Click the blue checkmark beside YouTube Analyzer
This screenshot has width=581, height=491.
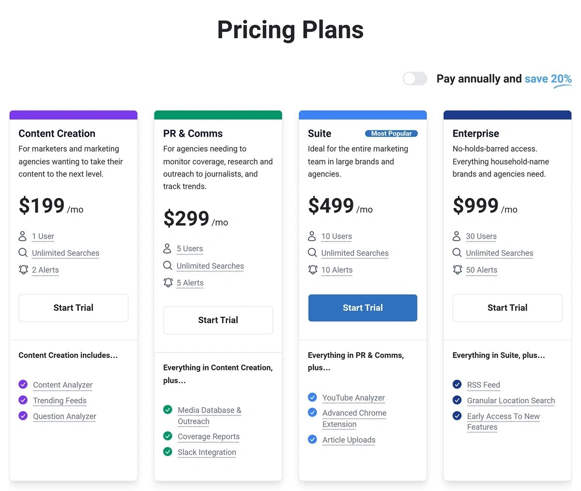[x=312, y=397]
